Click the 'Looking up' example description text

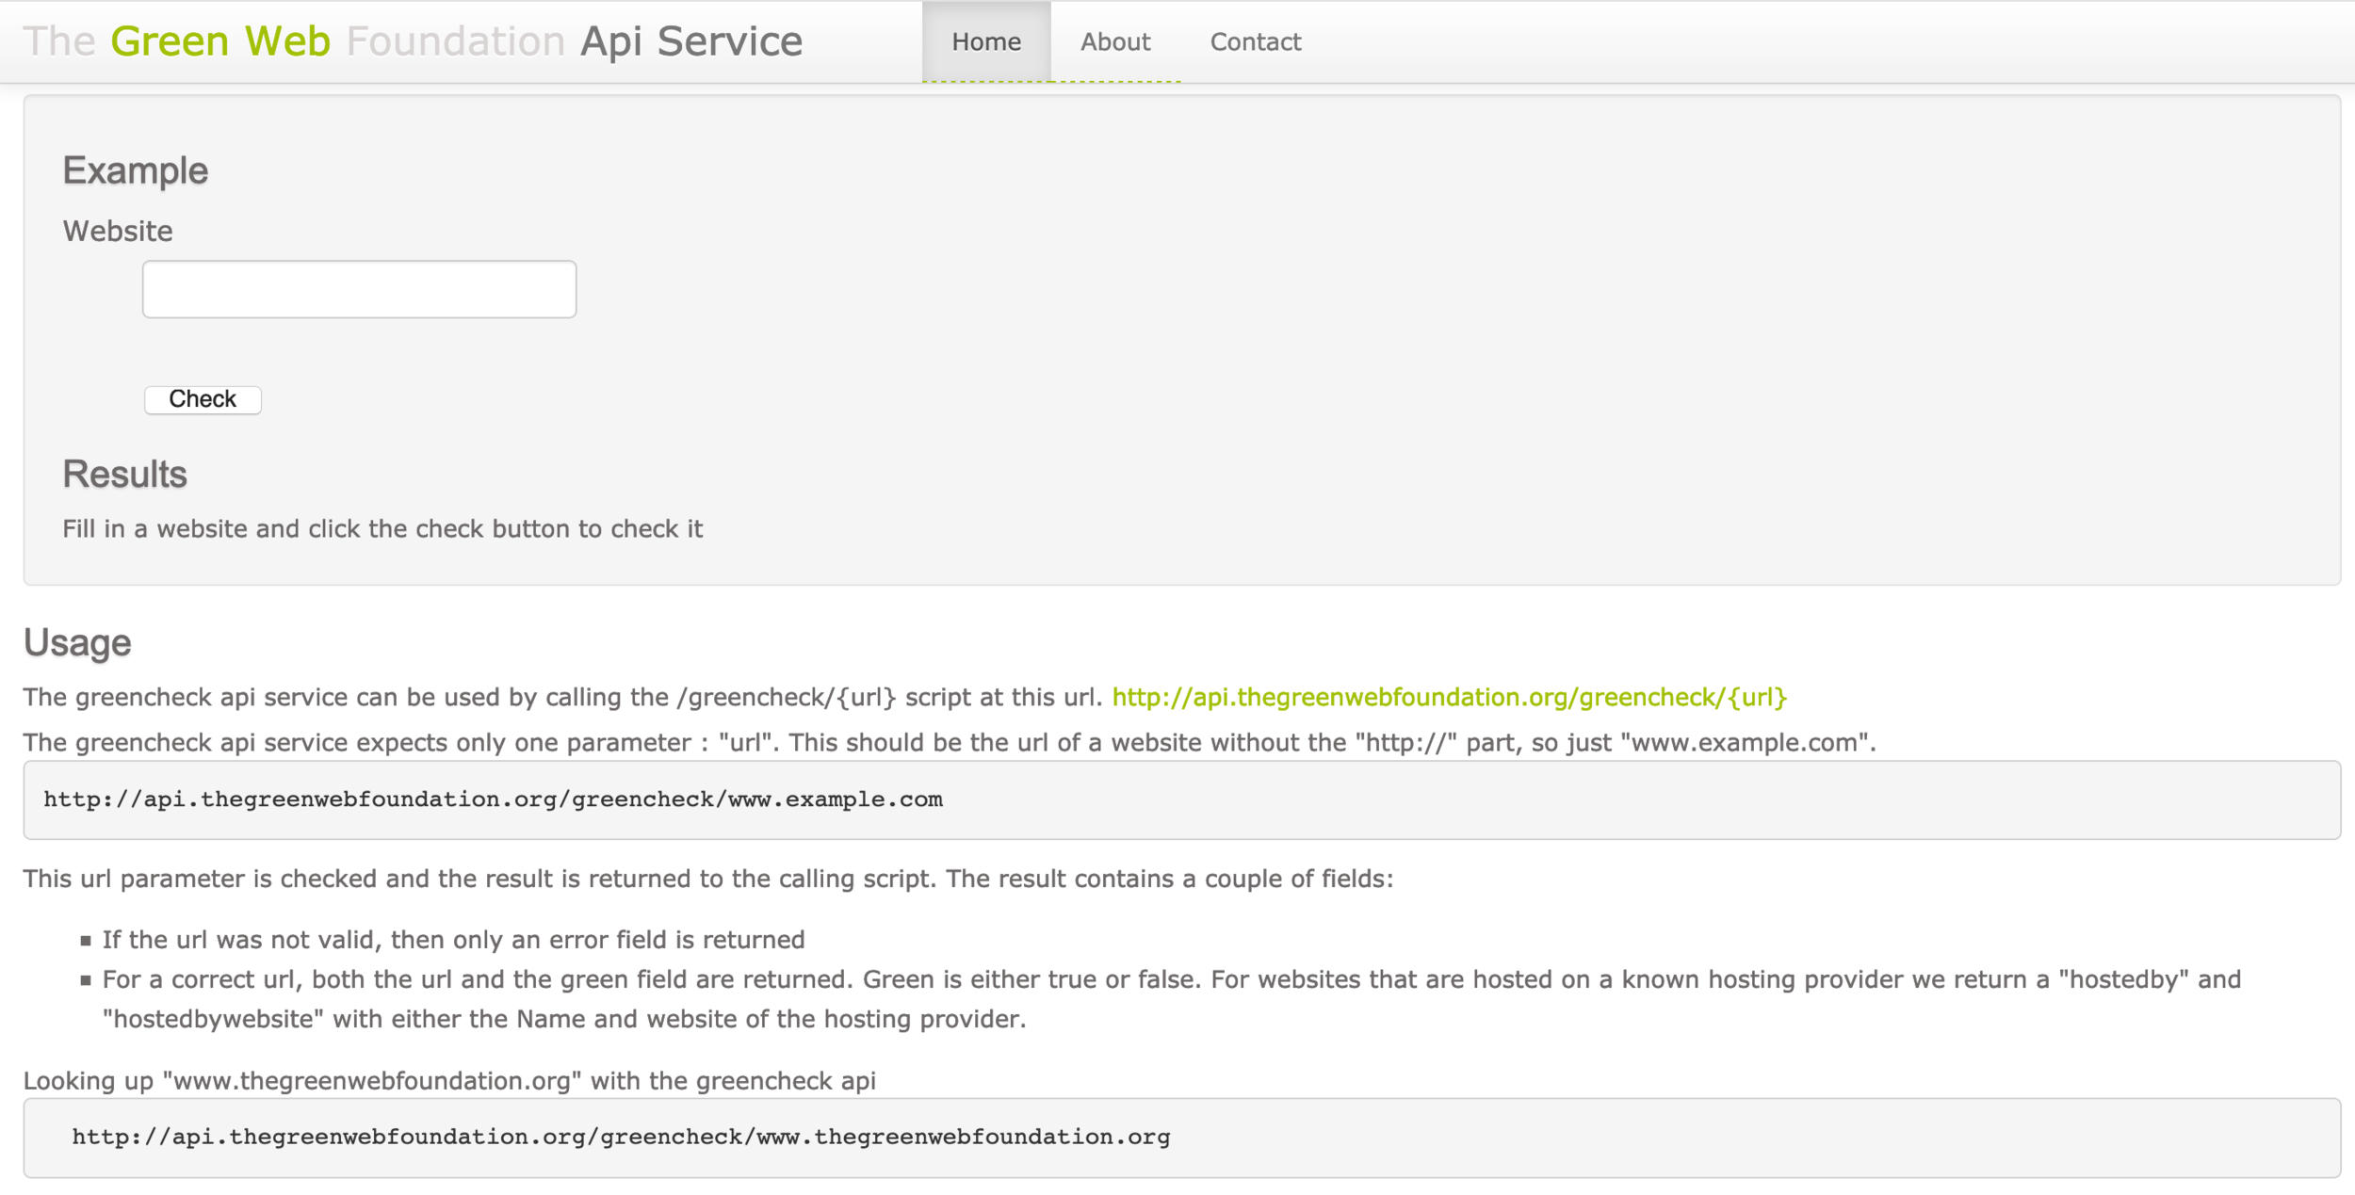coord(449,1081)
